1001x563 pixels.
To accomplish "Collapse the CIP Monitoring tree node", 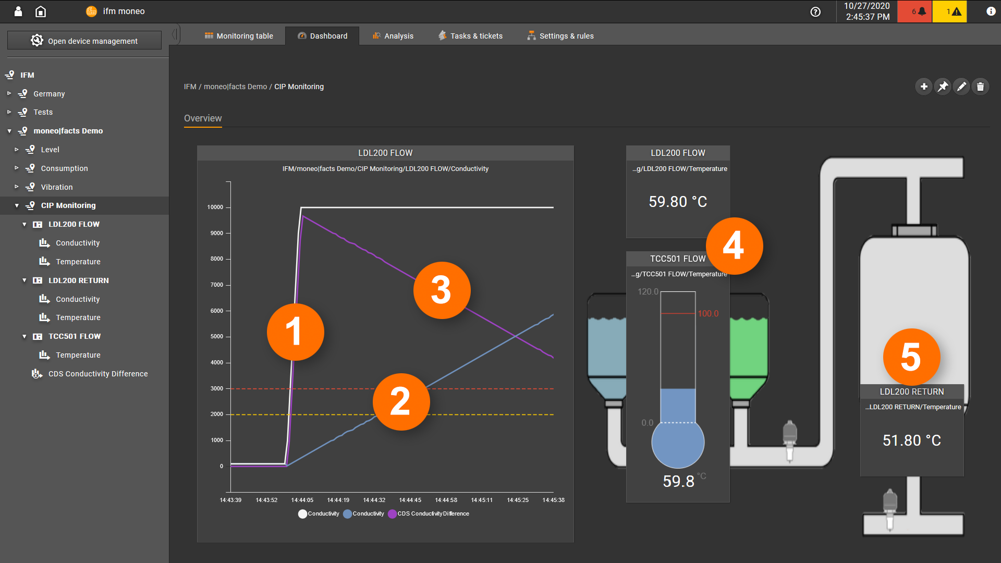I will pyautogui.click(x=17, y=205).
